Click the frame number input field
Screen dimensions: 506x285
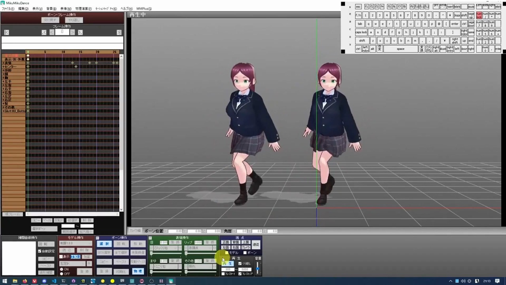click(x=62, y=32)
